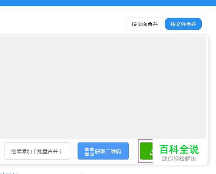Click 继续添加（批量合并）button
Image resolution: width=216 pixels, height=174 pixels.
coord(37,151)
